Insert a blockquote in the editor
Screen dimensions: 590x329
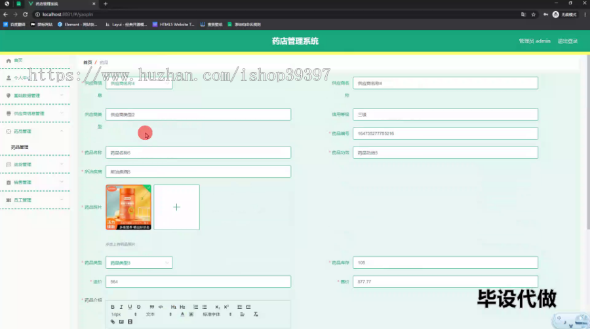click(x=151, y=307)
